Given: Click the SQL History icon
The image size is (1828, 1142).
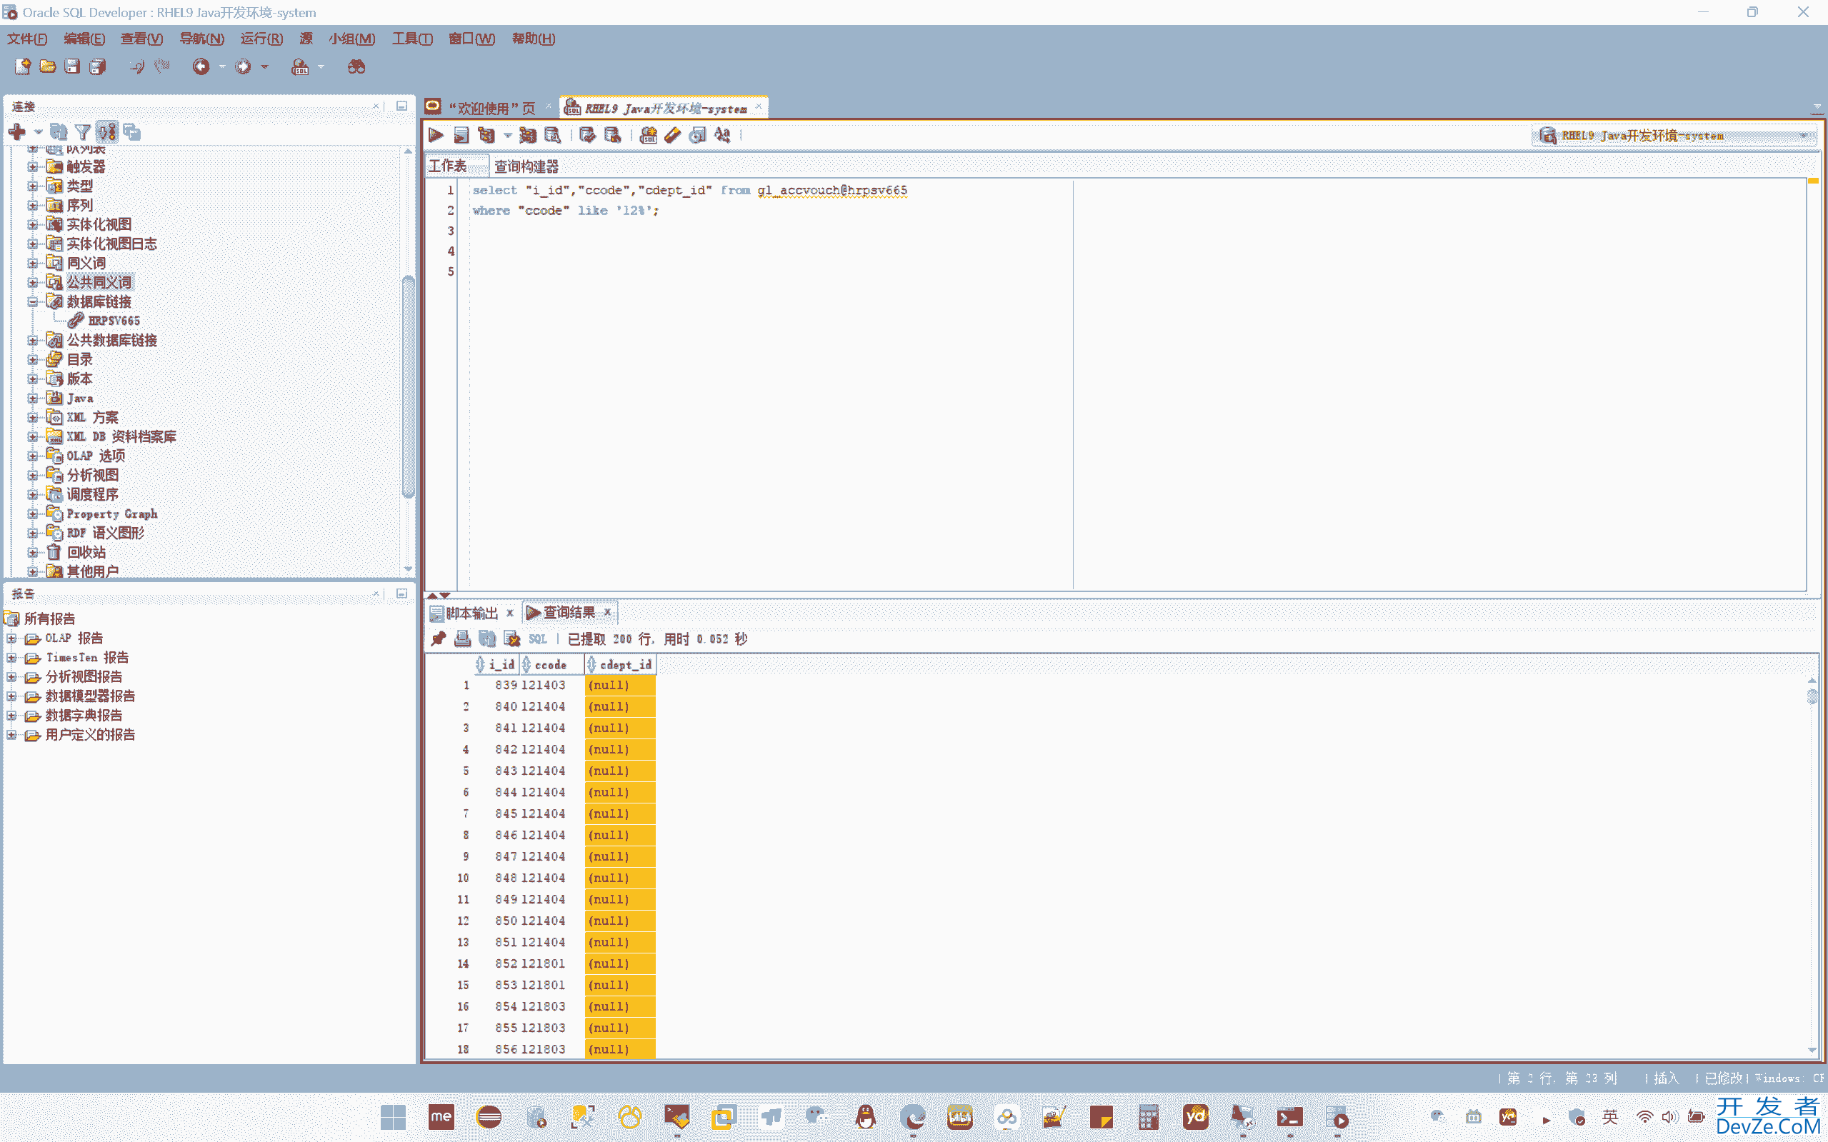Looking at the screenshot, I should tap(697, 135).
